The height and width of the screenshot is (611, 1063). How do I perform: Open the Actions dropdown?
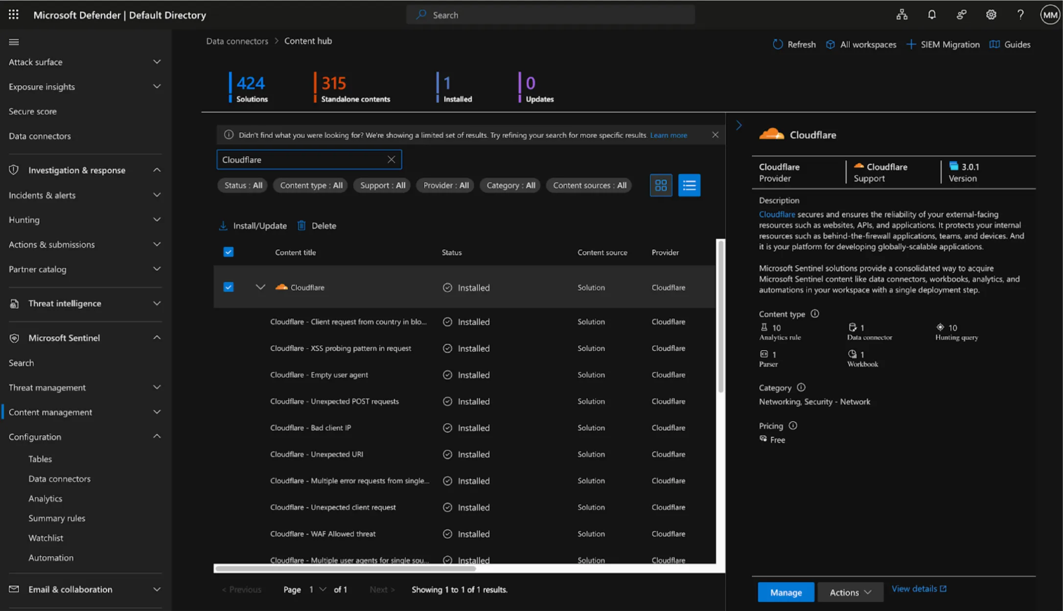850,592
